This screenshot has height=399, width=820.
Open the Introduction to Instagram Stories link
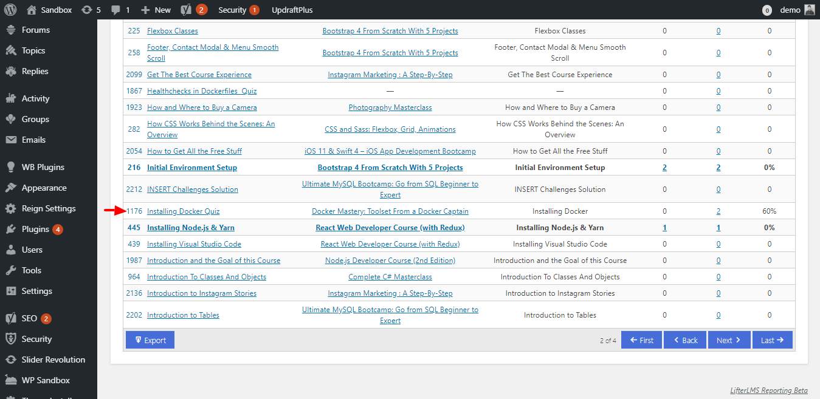(202, 293)
